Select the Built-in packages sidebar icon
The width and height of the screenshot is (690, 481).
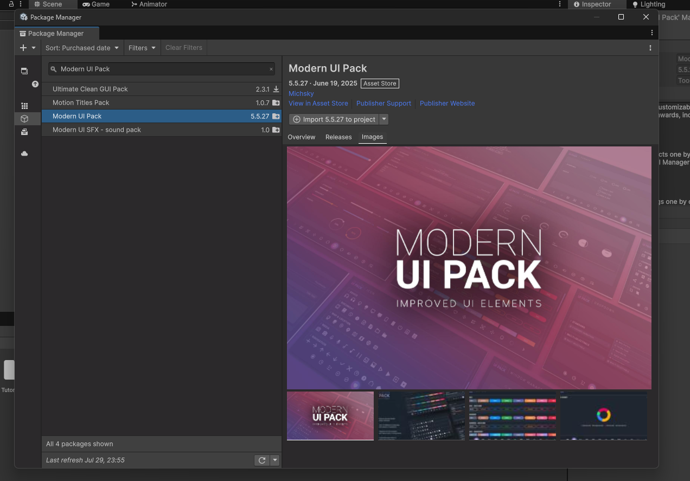[x=24, y=132]
